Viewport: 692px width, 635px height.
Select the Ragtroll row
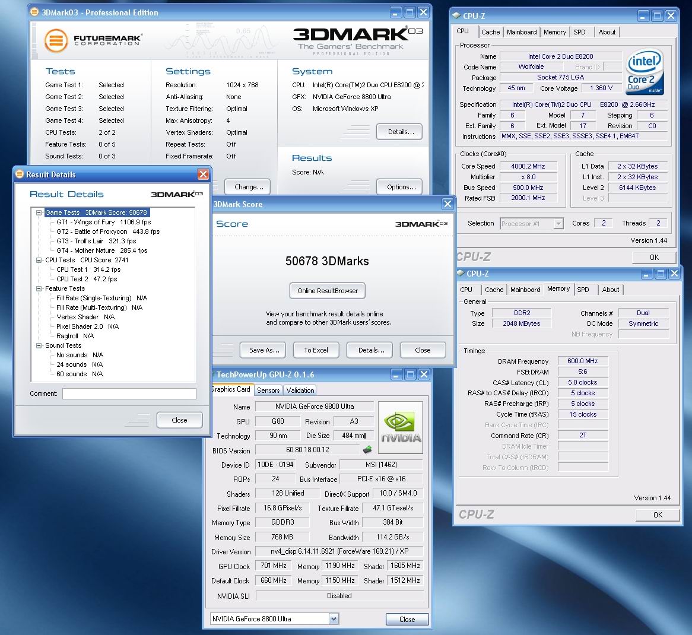point(75,336)
